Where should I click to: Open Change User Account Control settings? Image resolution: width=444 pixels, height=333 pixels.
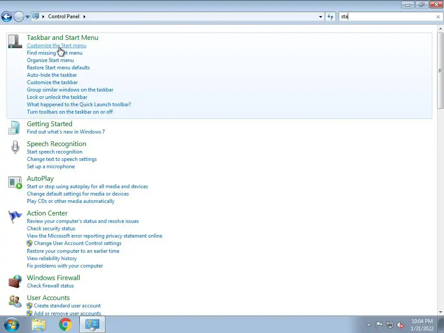[78, 243]
